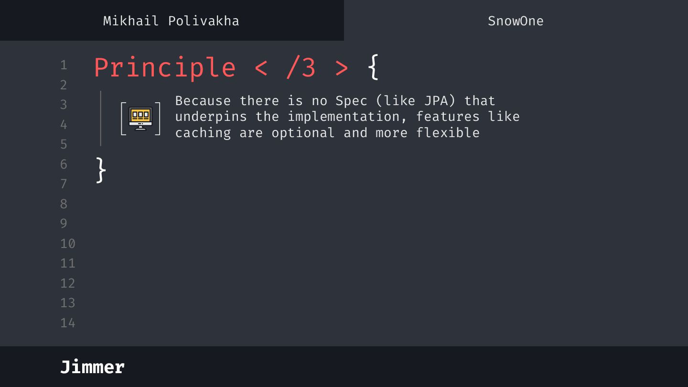688x387 pixels.
Task: Select line number 3 in gutter
Action: [64, 105]
